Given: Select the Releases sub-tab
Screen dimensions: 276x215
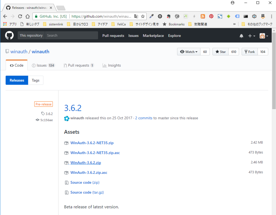Looking at the screenshot, I should tap(17, 80).
